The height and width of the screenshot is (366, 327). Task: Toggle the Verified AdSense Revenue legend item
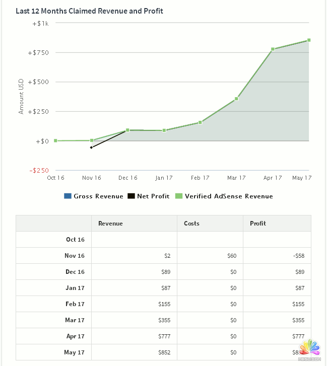pos(228,196)
